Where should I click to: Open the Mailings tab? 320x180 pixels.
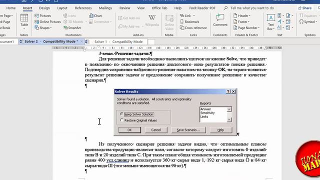coord(105,8)
